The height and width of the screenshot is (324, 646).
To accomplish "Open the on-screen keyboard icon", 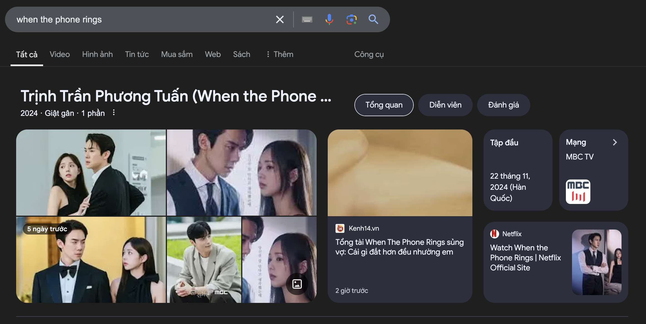I will pyautogui.click(x=307, y=19).
